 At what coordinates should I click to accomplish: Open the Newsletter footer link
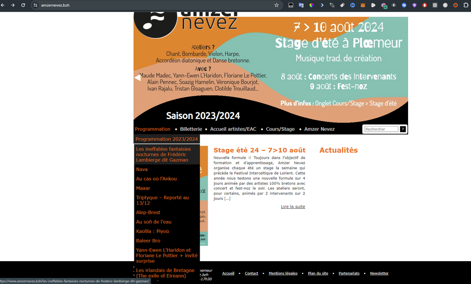coord(379,273)
